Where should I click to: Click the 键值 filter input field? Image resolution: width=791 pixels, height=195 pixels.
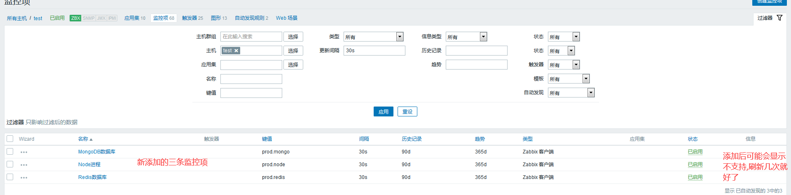click(x=251, y=93)
